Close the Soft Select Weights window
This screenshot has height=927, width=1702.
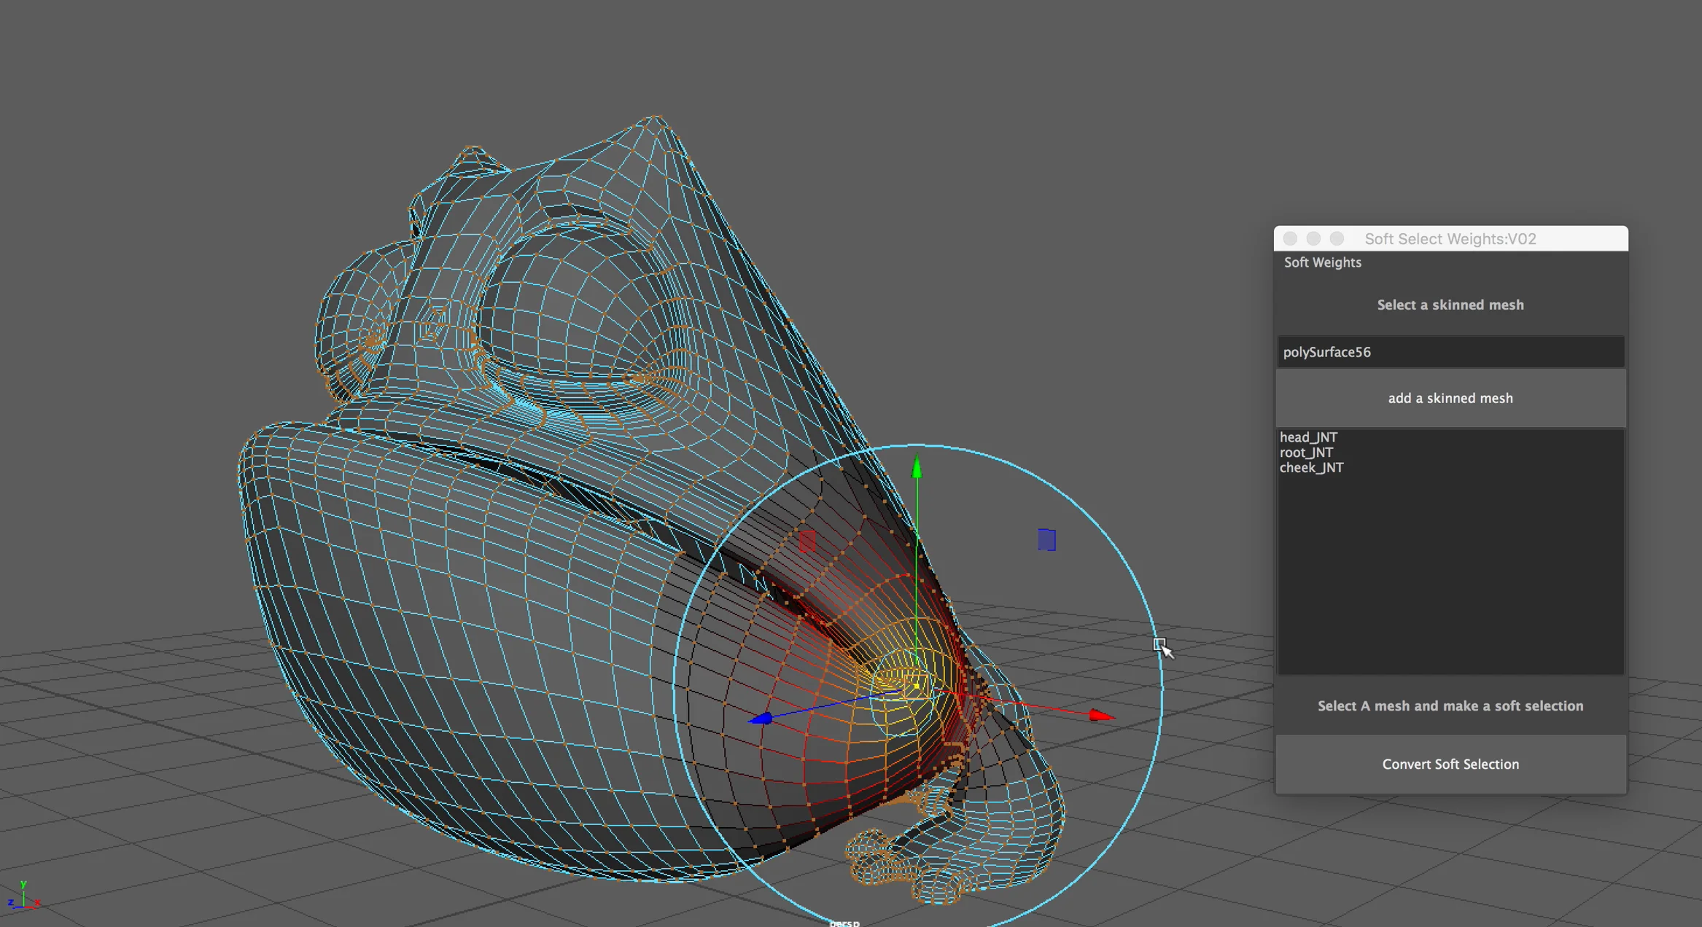(1290, 239)
